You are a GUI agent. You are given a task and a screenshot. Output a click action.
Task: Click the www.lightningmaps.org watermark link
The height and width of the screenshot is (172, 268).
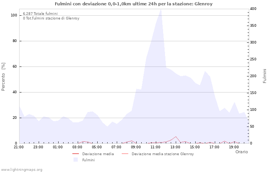pos(21,170)
